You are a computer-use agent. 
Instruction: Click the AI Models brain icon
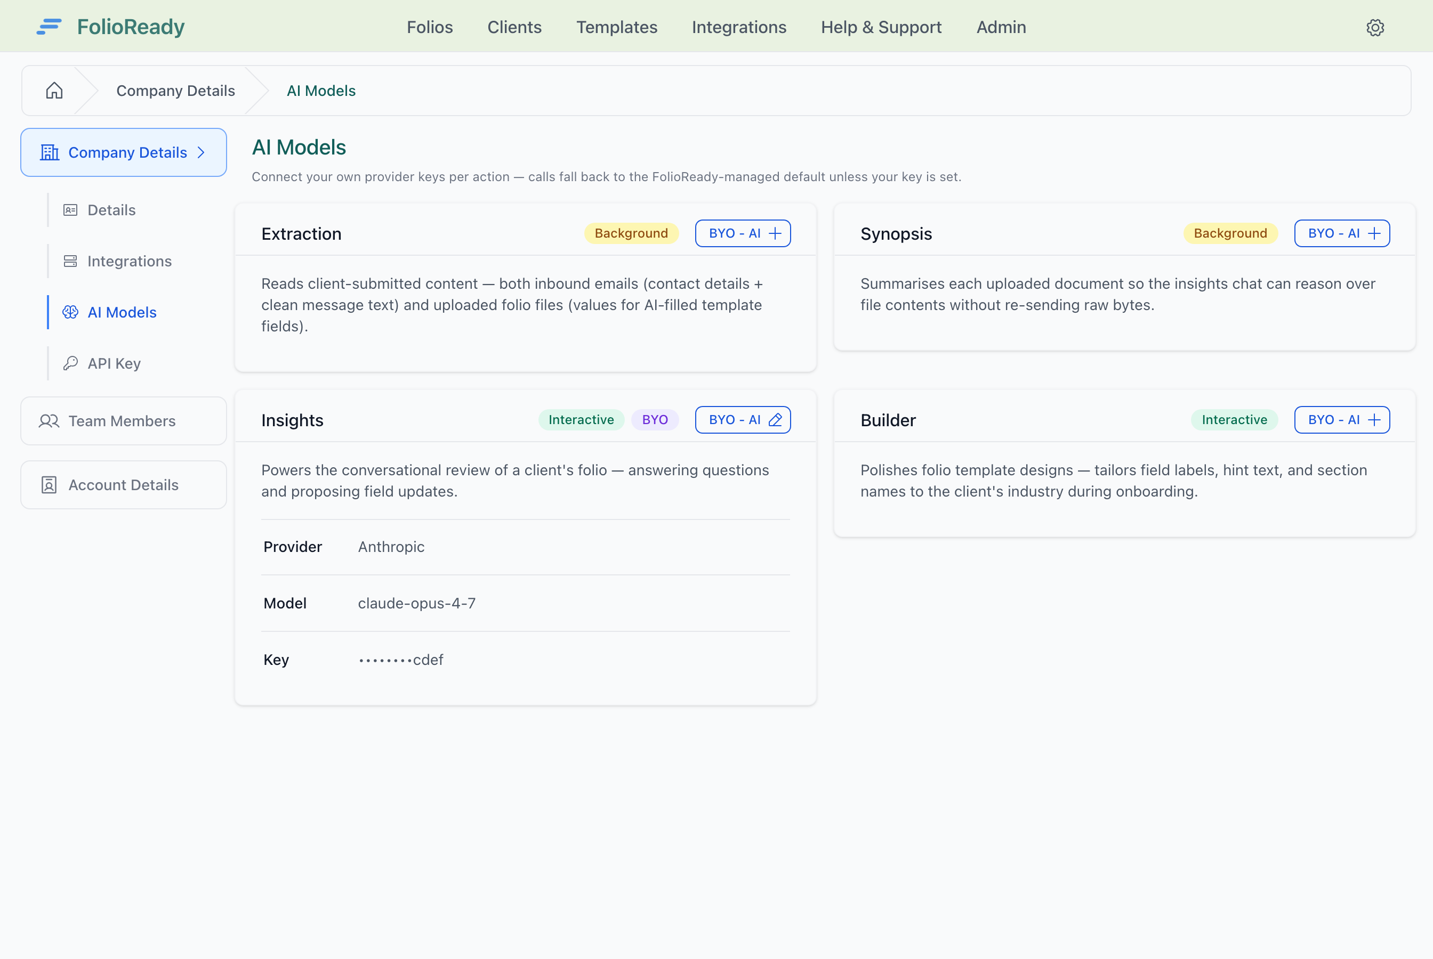click(70, 313)
